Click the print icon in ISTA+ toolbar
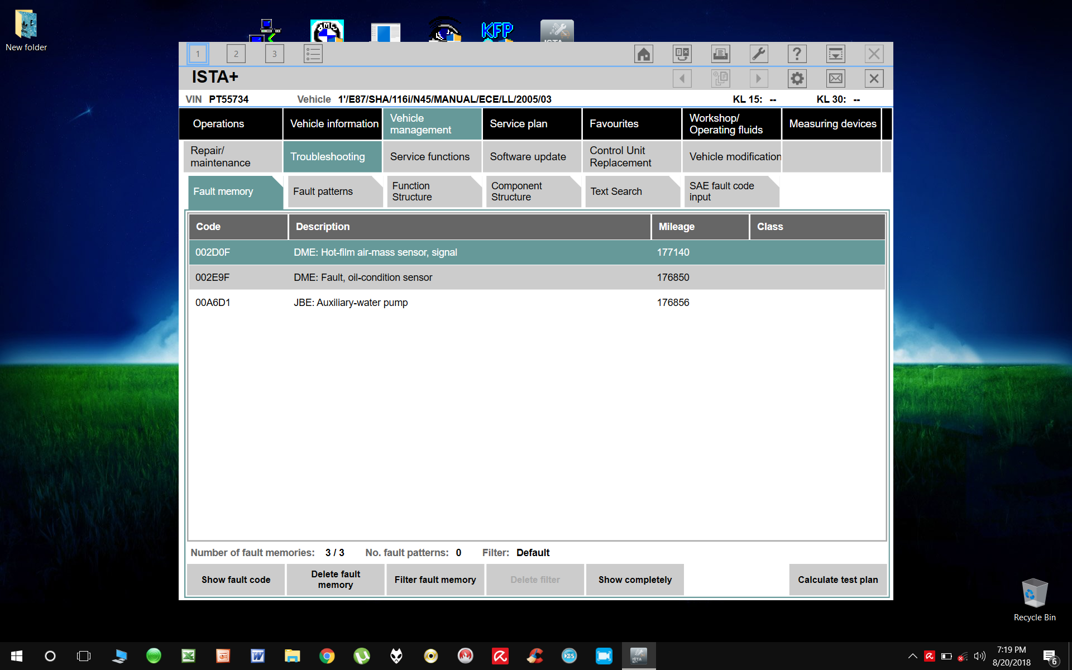1072x670 pixels. click(x=720, y=54)
